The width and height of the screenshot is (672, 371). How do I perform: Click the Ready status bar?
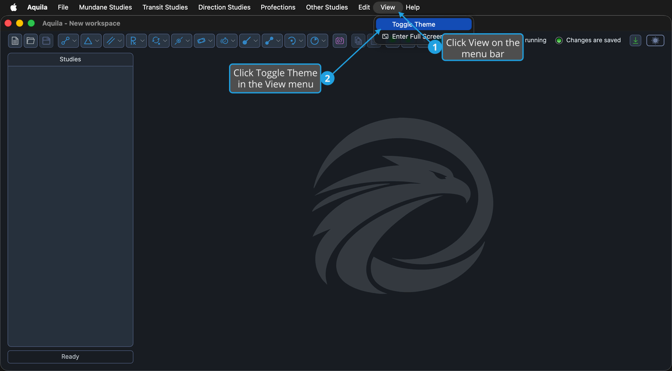[70, 356]
